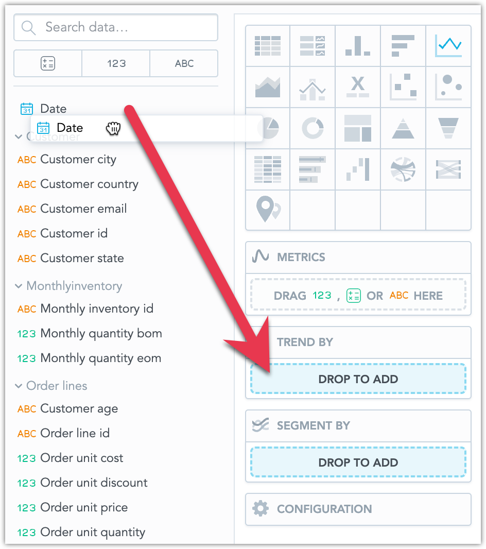This screenshot has height=549, width=486.
Task: Select the headline (X) visualization
Action: (x=357, y=87)
